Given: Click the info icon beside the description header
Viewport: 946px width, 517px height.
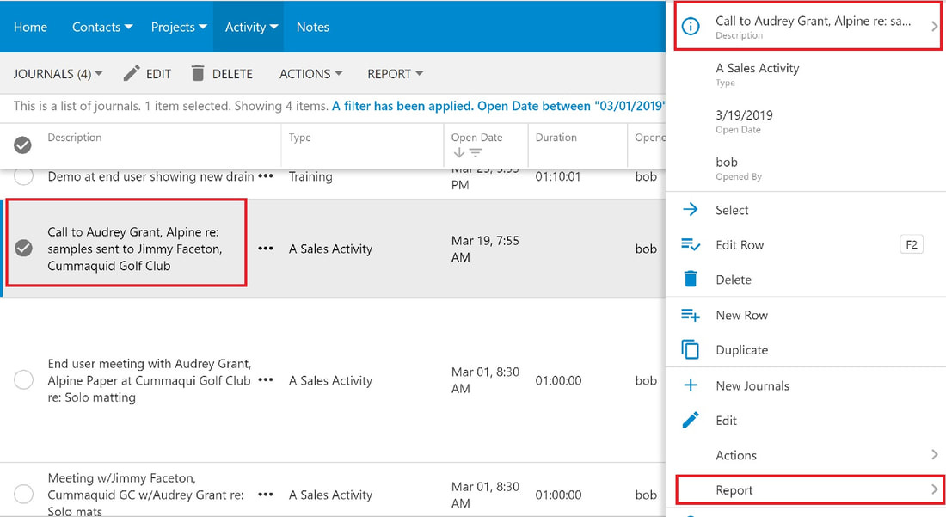Looking at the screenshot, I should pos(691,27).
